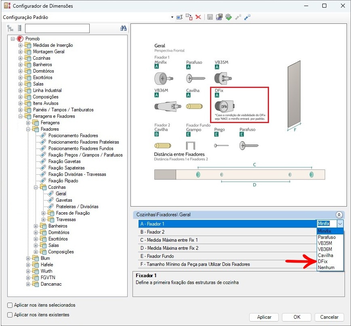Viewport: 351px width, 326px height.
Task: Click the Aplicar button
Action: [264, 317]
